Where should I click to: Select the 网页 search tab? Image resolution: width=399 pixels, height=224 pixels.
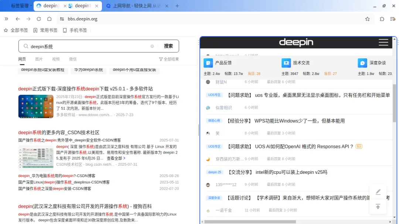(x=22, y=59)
